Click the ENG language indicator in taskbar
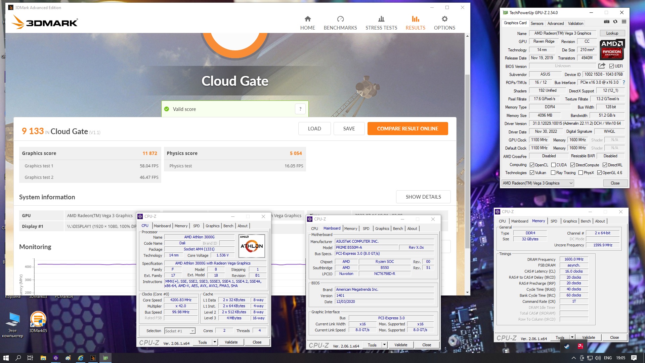645x363 pixels. (608, 358)
